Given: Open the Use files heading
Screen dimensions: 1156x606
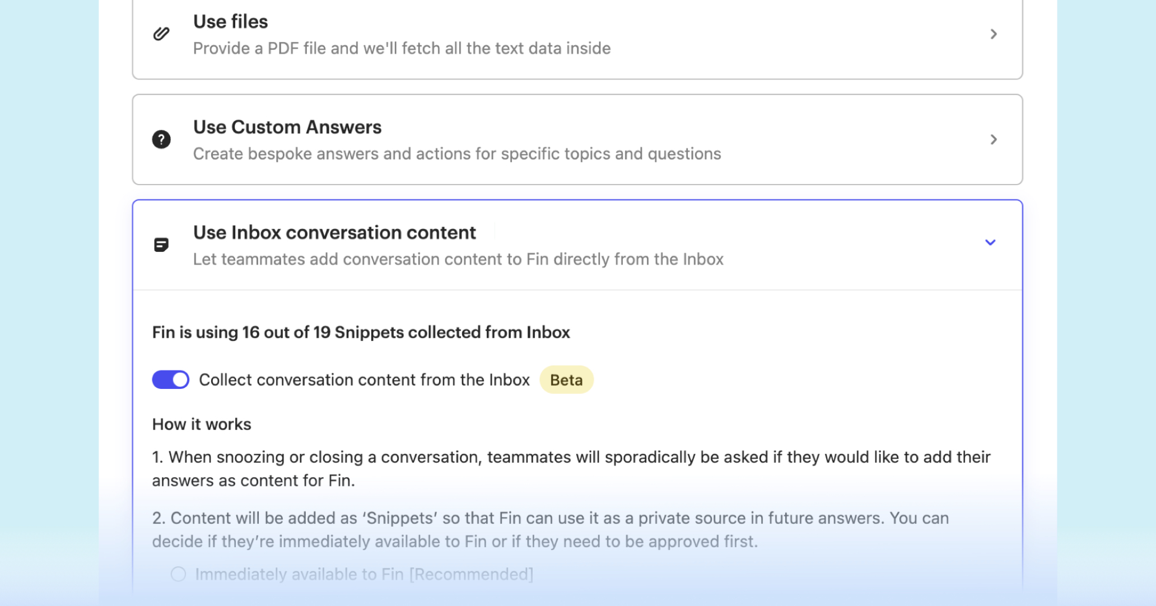Looking at the screenshot, I should (x=231, y=21).
